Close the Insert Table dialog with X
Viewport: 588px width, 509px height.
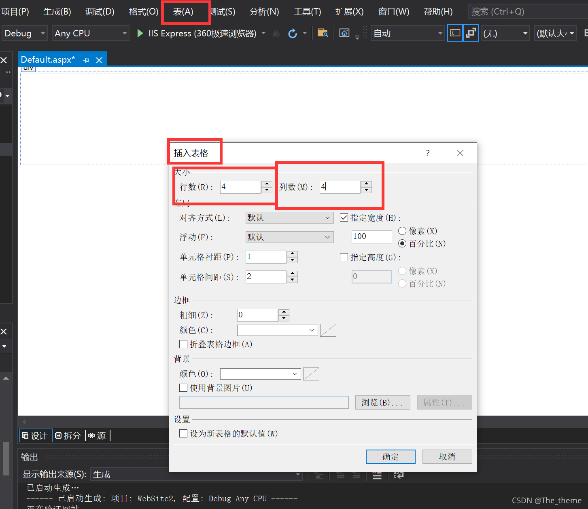click(460, 153)
